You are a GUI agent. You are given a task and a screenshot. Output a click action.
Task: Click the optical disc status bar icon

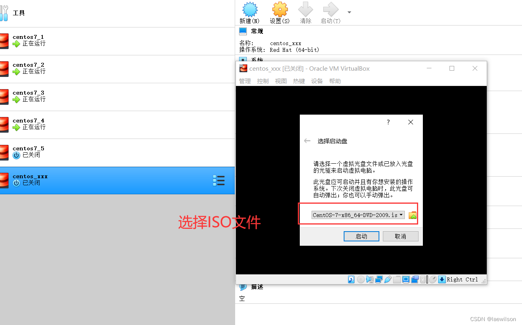coord(361,279)
